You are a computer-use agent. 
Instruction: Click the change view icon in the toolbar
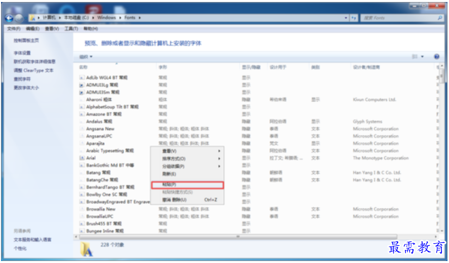pos(415,57)
